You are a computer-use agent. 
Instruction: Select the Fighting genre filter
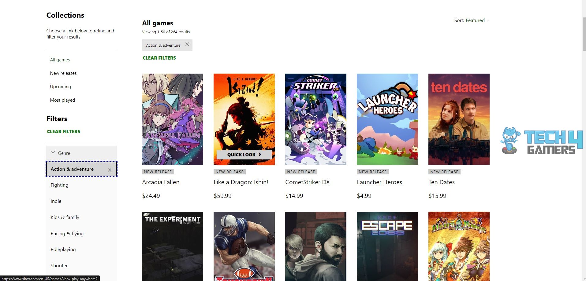point(59,185)
